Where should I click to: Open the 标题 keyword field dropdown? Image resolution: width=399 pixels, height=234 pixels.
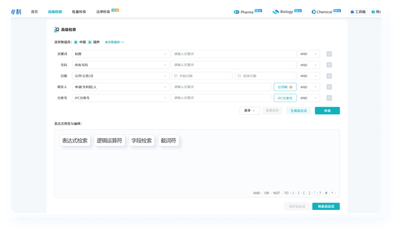[x=121, y=54]
